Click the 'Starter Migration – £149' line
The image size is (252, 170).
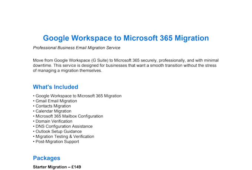[x=57, y=167]
